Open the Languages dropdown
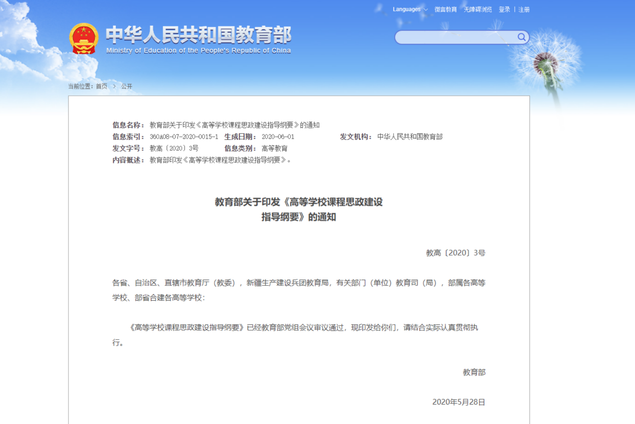Screen dimensions: 635x424 (x=410, y=9)
